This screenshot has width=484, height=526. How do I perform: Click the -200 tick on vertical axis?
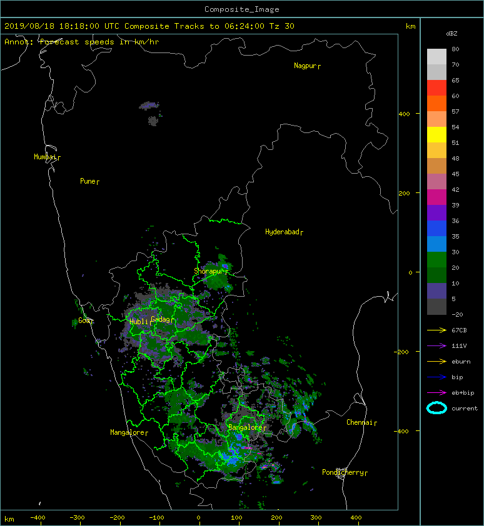[x=402, y=352]
